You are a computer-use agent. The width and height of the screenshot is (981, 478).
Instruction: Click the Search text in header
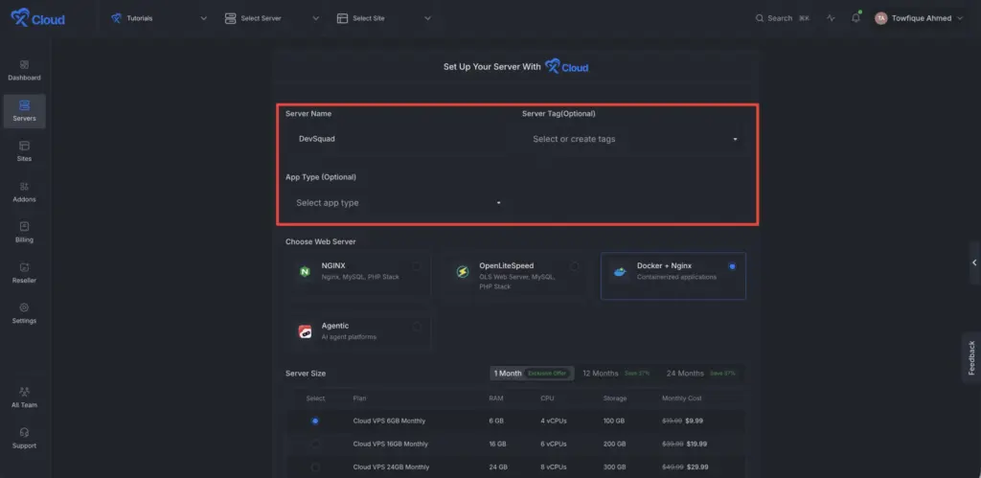click(x=780, y=18)
